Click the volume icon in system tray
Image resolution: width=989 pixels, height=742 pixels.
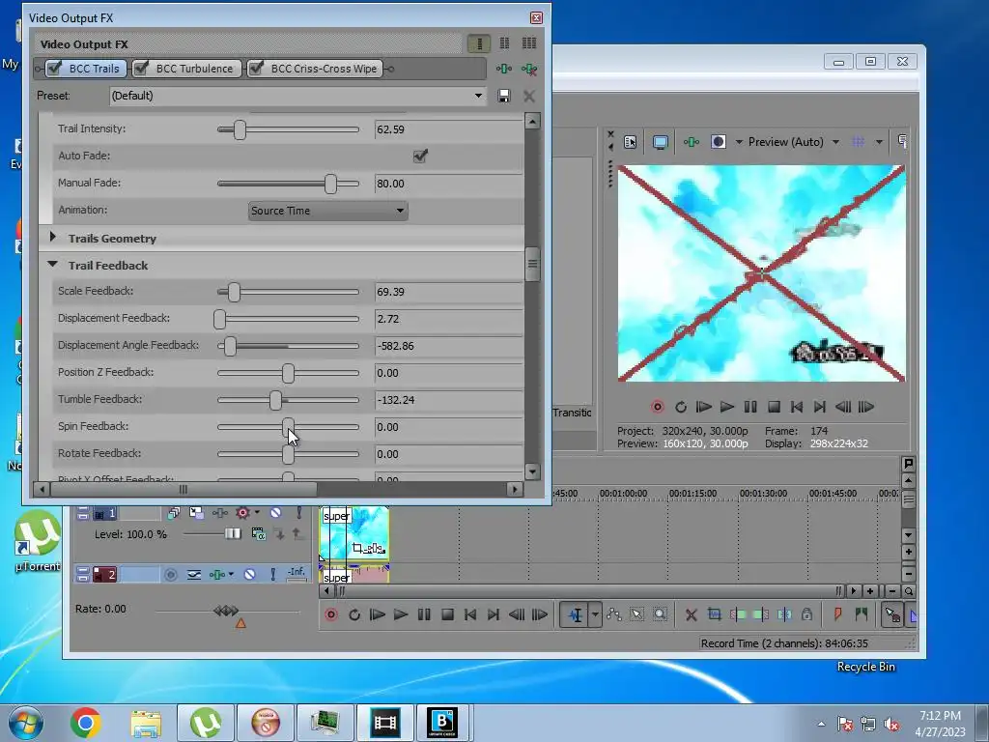click(x=891, y=724)
